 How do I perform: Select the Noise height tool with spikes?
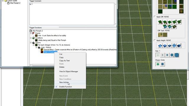(174, 46)
